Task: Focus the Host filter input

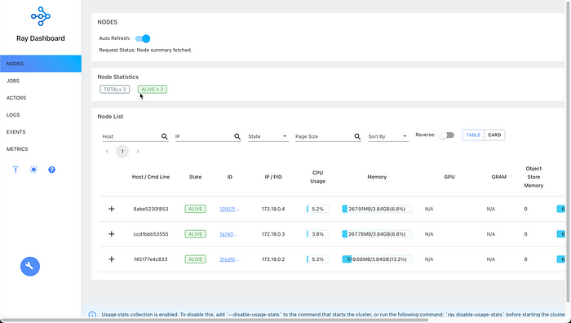Action: [x=131, y=136]
